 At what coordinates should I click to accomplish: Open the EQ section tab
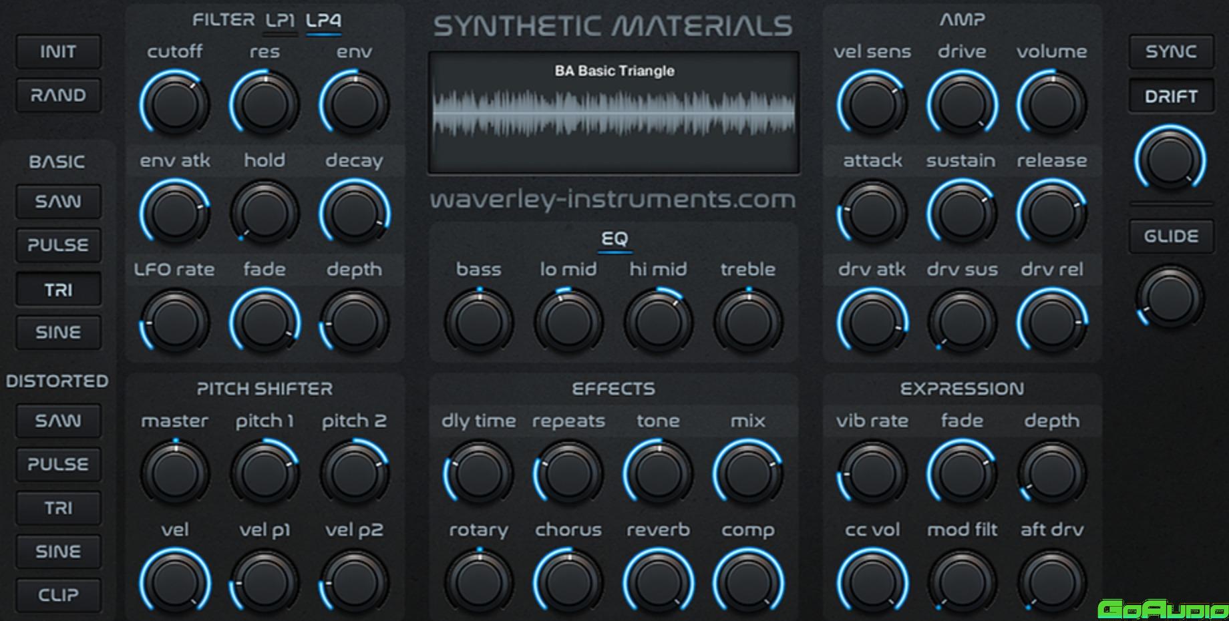click(614, 239)
